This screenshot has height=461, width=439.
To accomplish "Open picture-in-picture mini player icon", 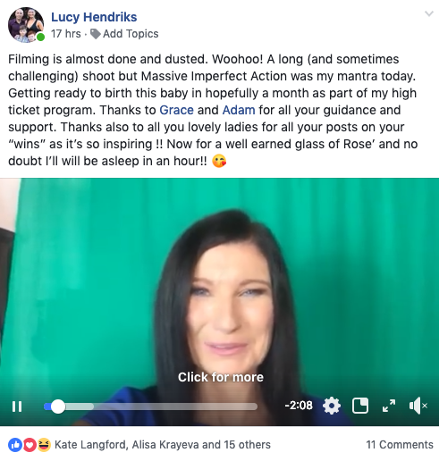I will [x=360, y=406].
